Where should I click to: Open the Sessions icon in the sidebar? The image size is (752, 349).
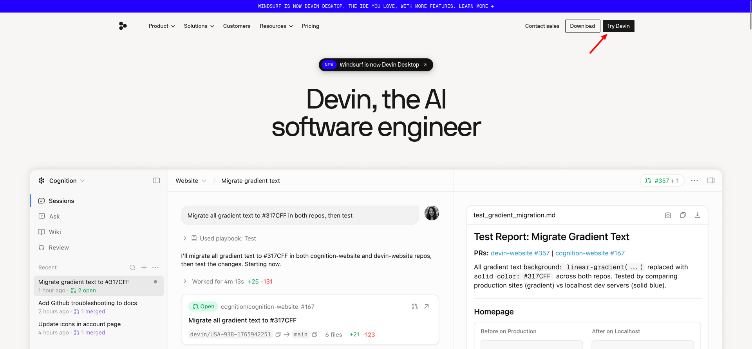[x=42, y=201]
